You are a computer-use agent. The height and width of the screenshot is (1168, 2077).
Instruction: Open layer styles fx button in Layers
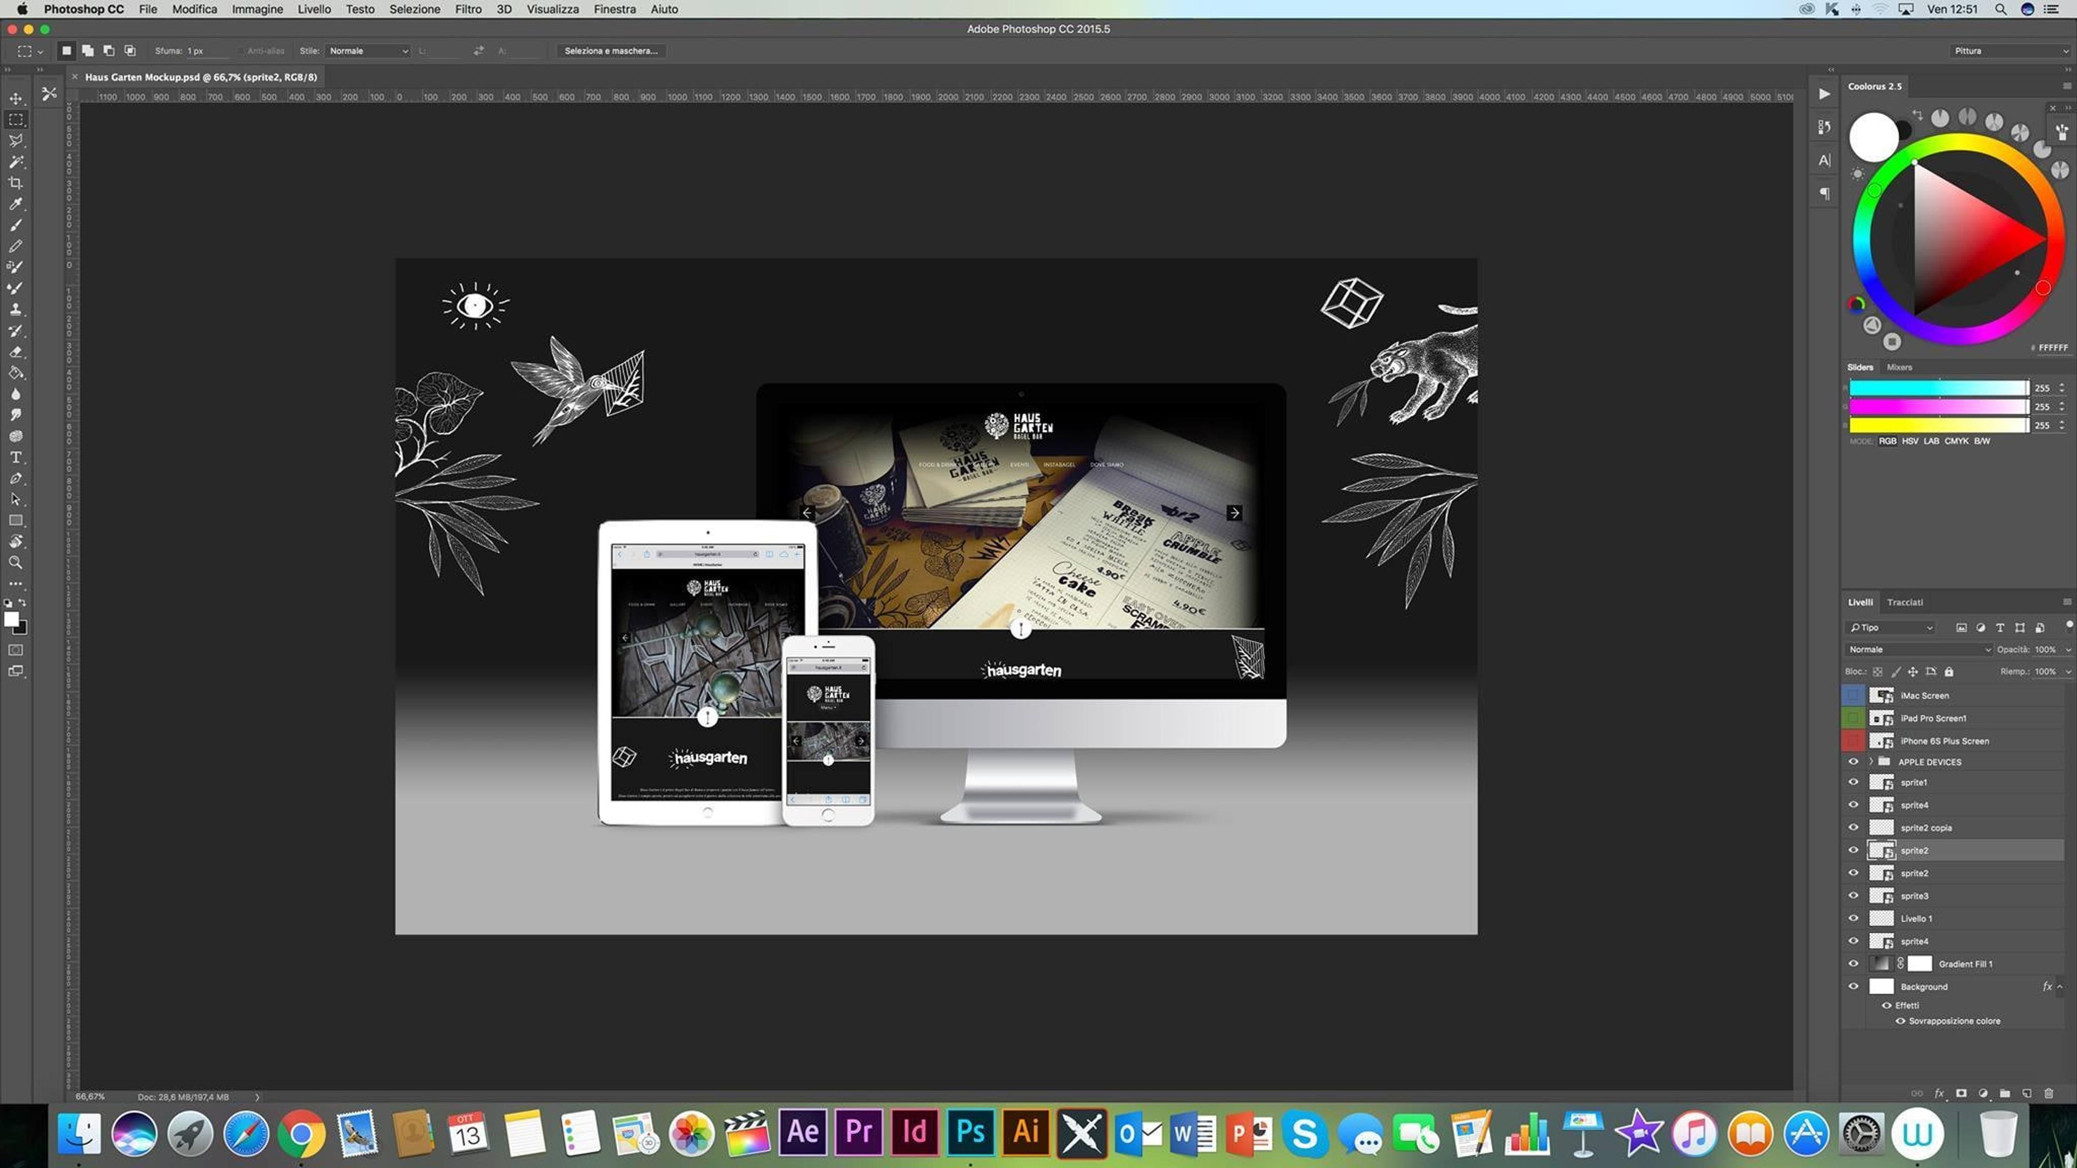pos(1939,1094)
